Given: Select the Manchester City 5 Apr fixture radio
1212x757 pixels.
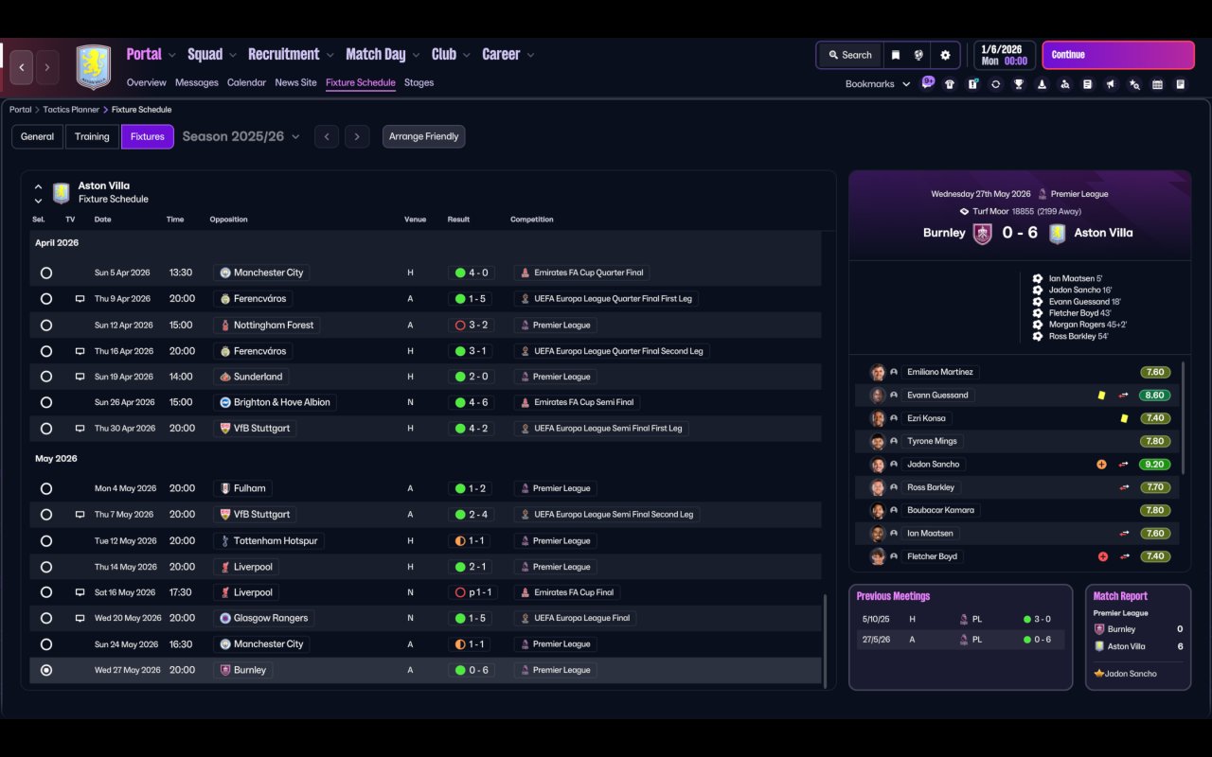Looking at the screenshot, I should tap(46, 273).
